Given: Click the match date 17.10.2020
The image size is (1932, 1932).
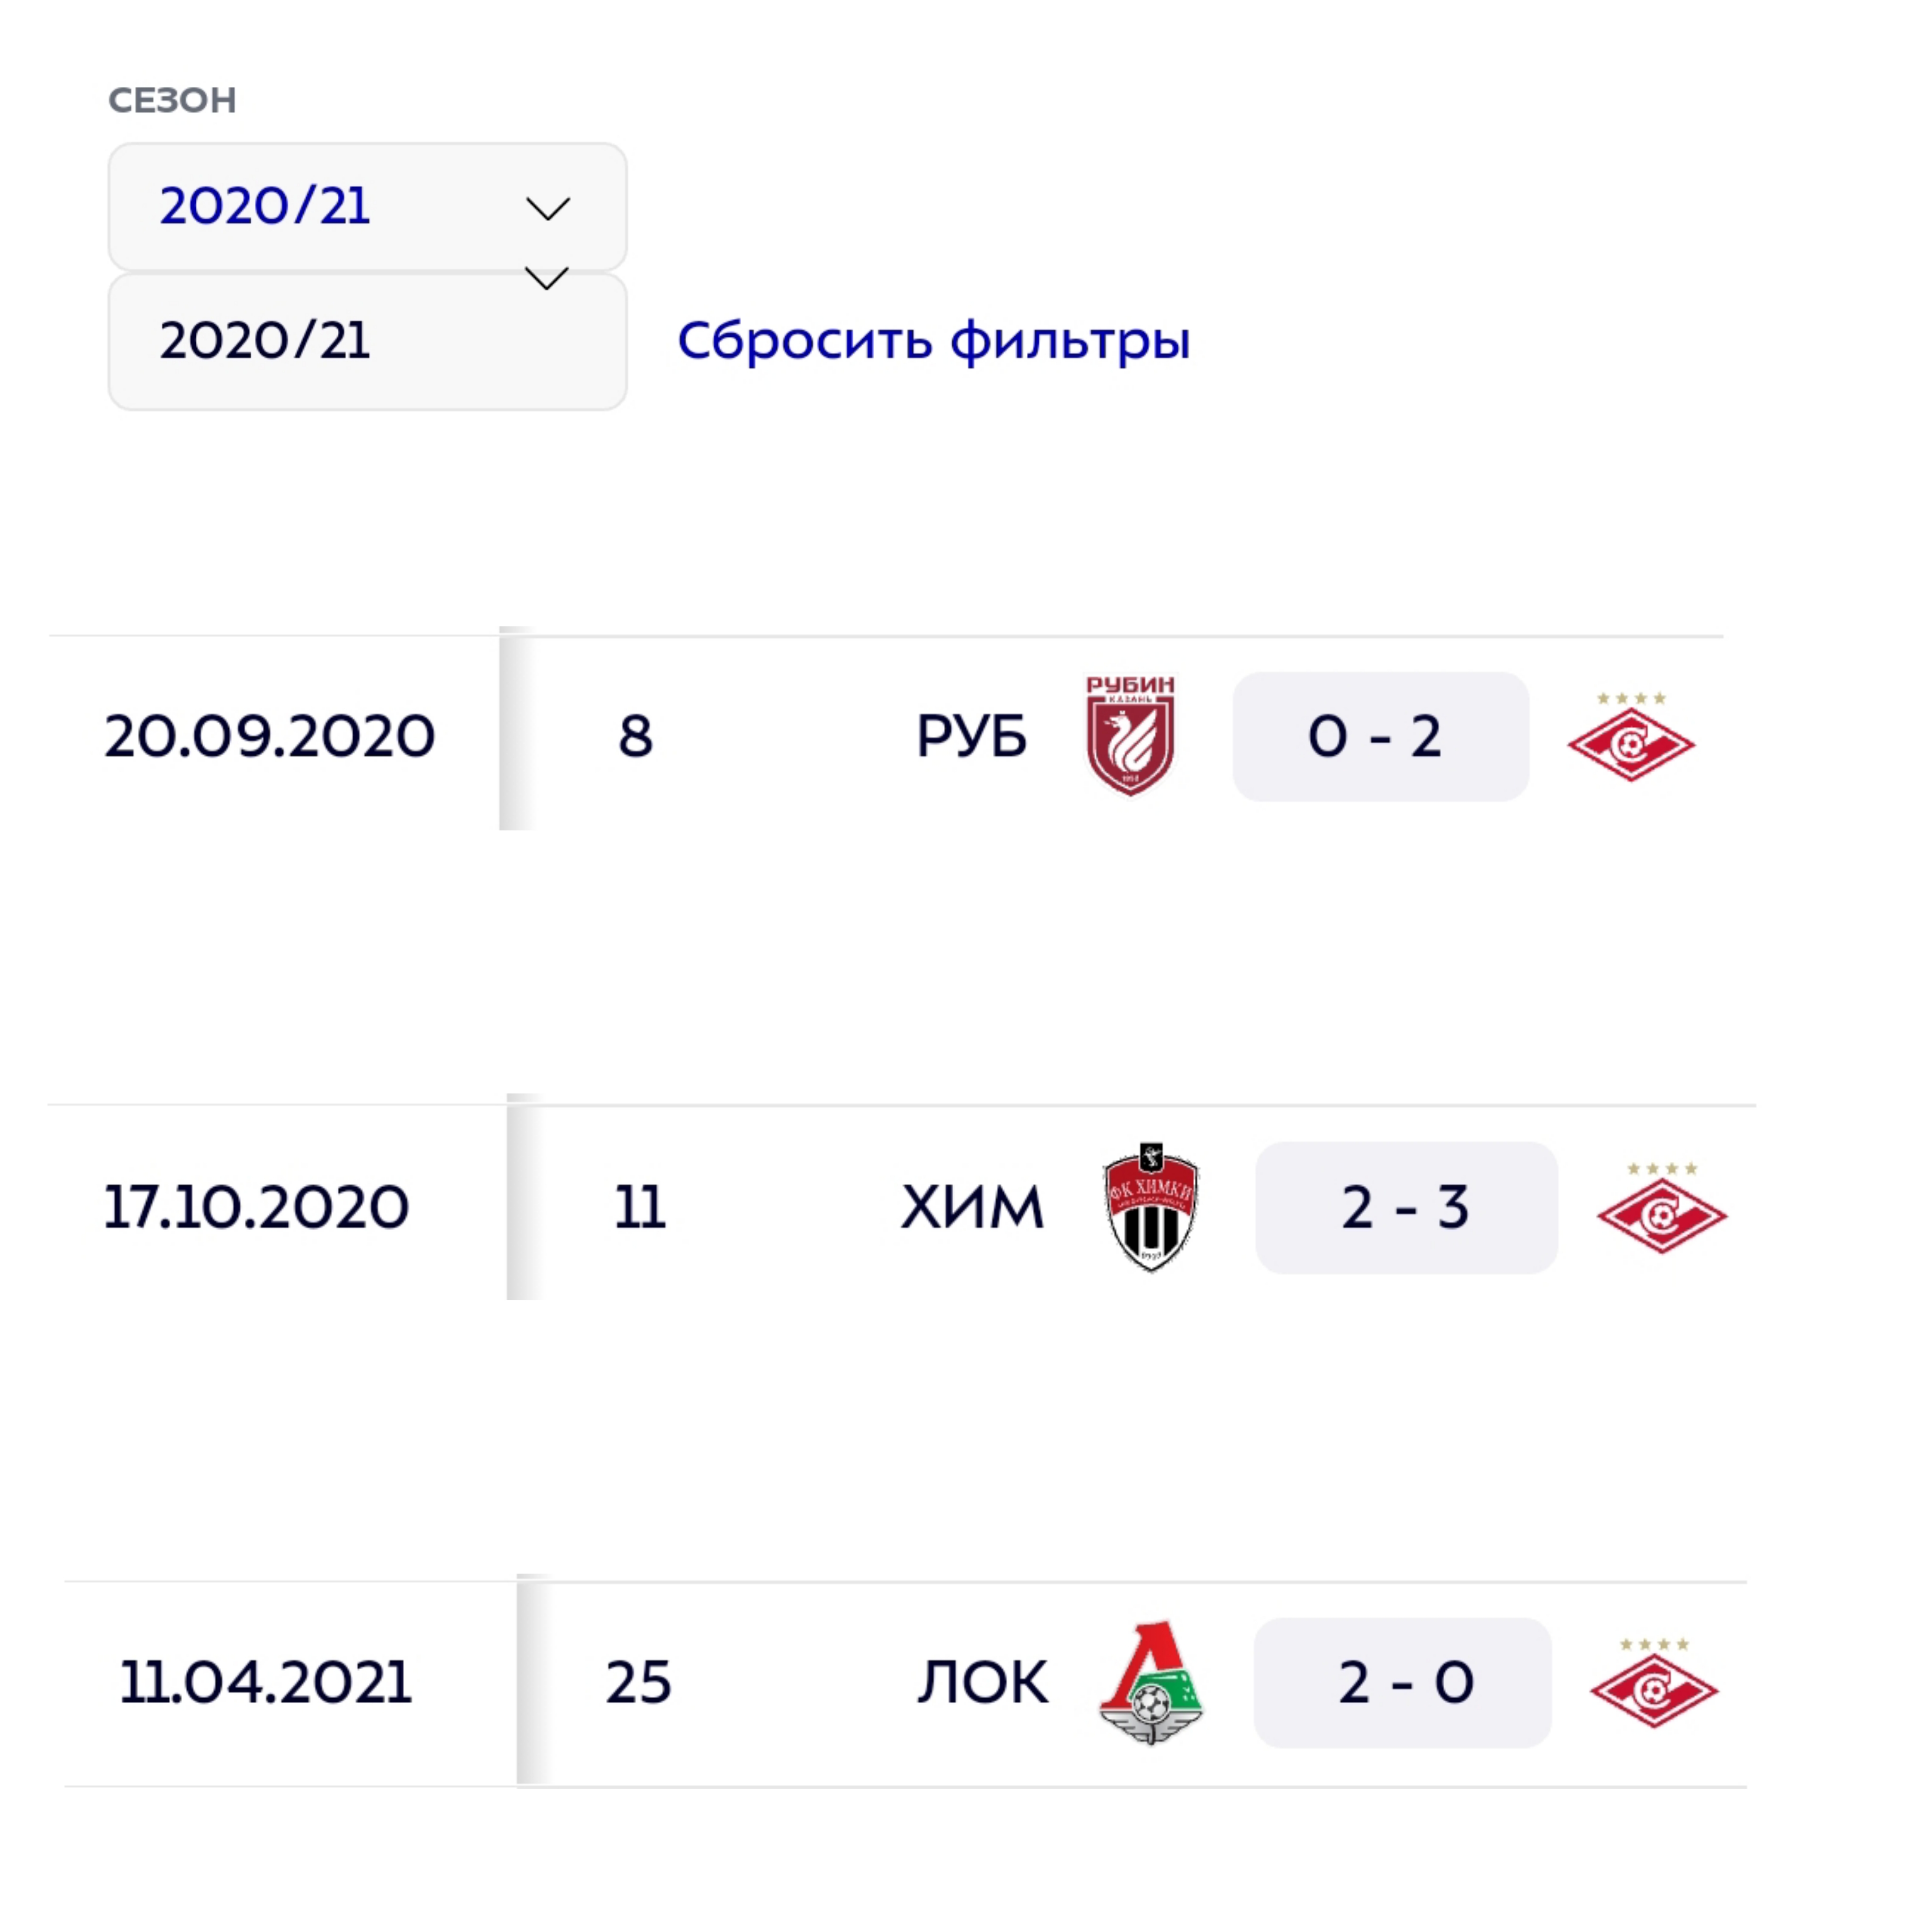Looking at the screenshot, I should (x=257, y=1207).
